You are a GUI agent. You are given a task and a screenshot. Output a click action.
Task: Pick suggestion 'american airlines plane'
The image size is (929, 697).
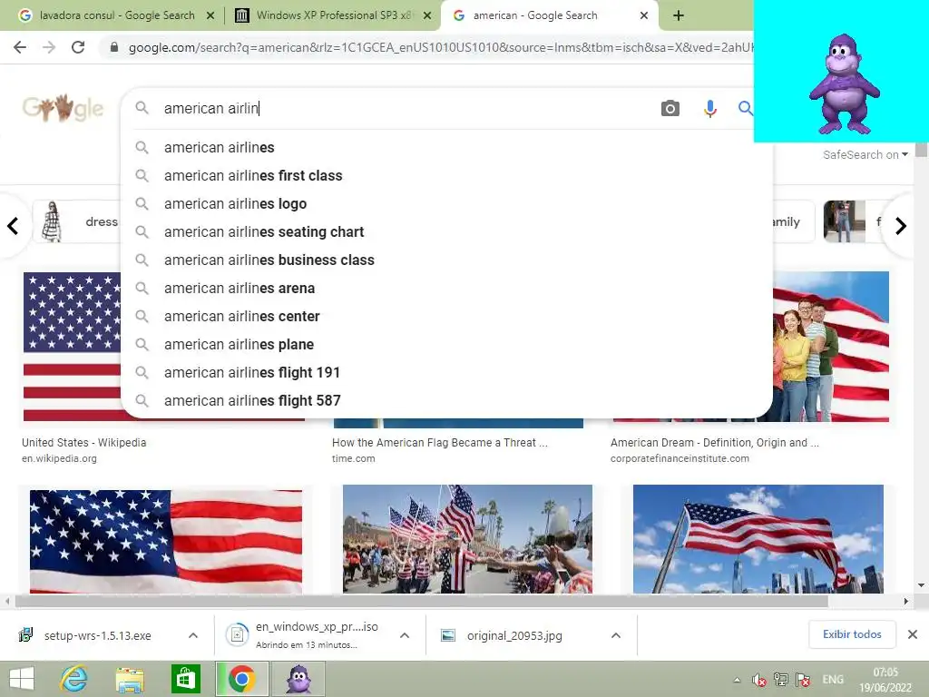[446, 344]
